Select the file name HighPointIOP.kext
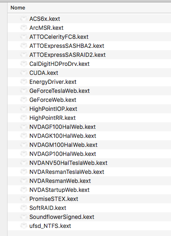This screenshot has height=236, width=171. click(53, 109)
